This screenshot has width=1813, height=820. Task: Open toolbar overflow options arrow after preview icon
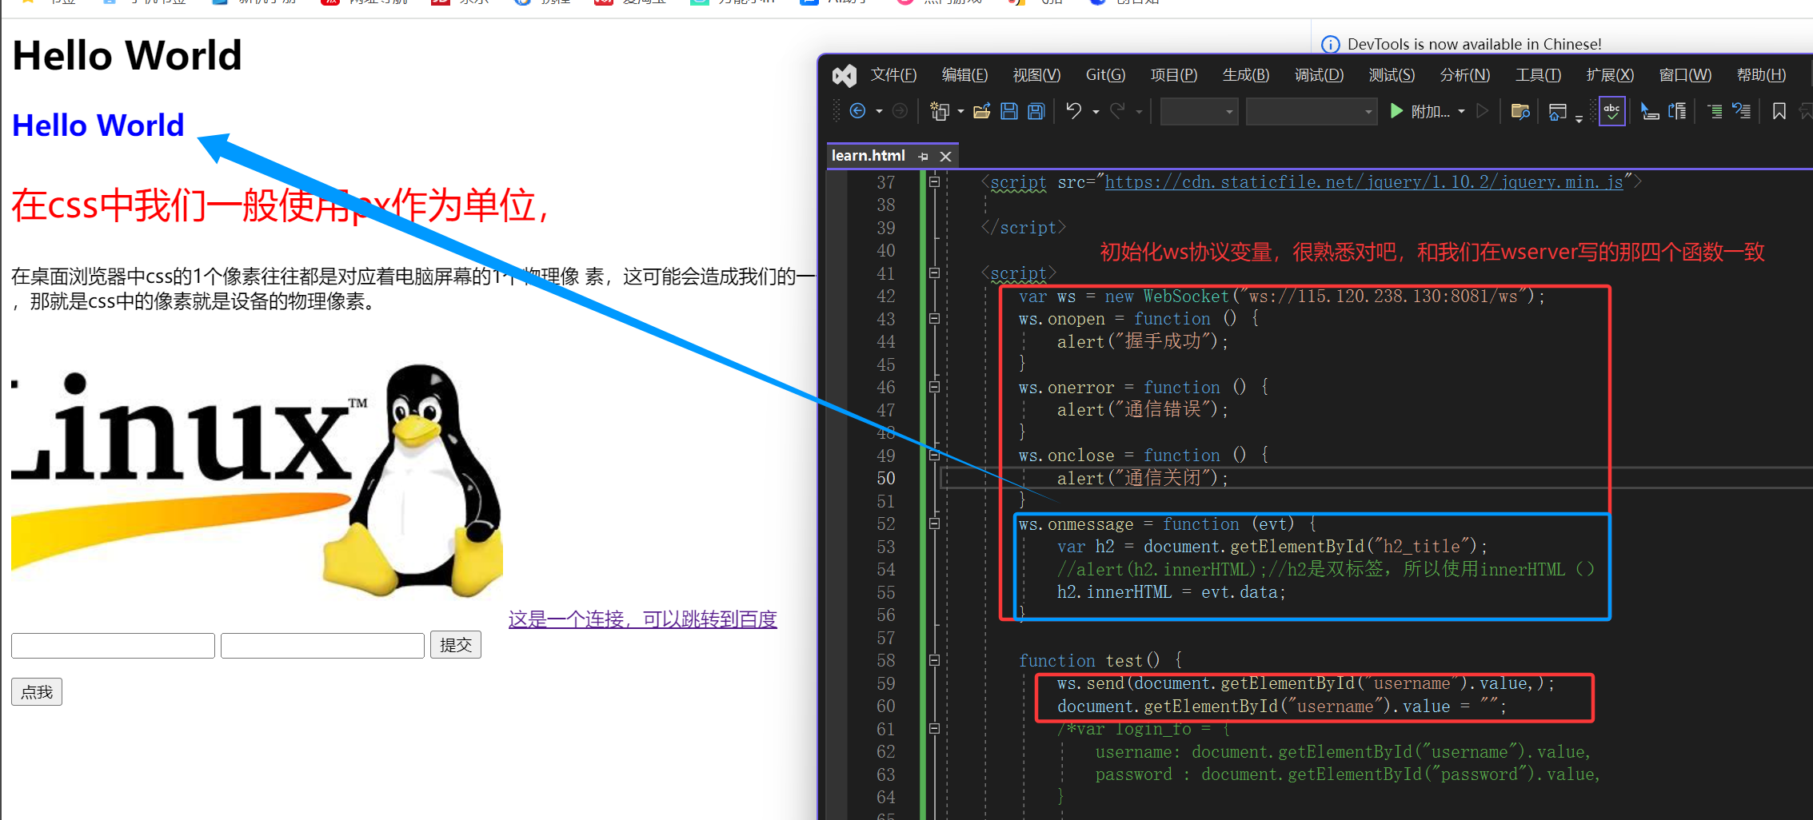pyautogui.click(x=1579, y=118)
